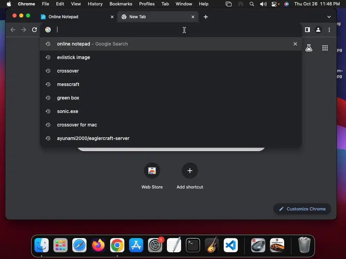Viewport: 346px width, 259px height.
Task: Click the Chrome icon in the Dock
Action: pyautogui.click(x=117, y=245)
